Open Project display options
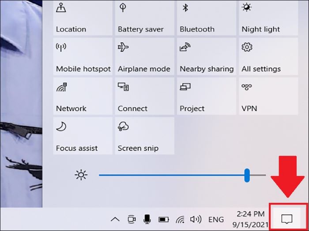The height and width of the screenshot is (231, 309). click(207, 97)
